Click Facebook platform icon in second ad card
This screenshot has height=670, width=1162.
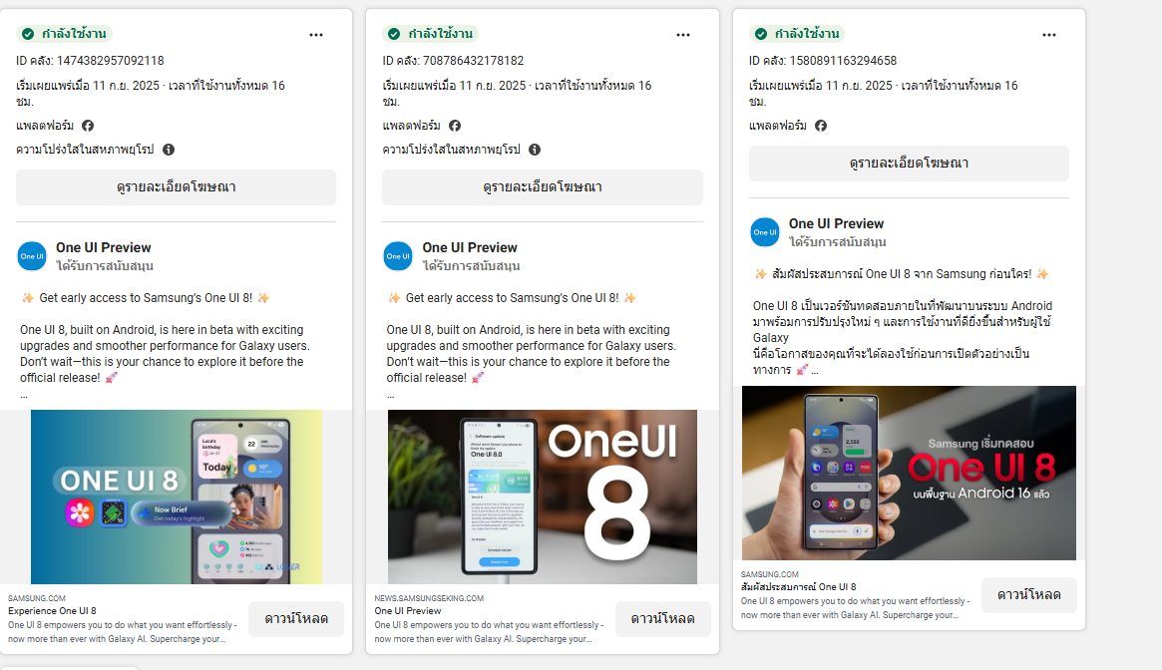coord(454,126)
